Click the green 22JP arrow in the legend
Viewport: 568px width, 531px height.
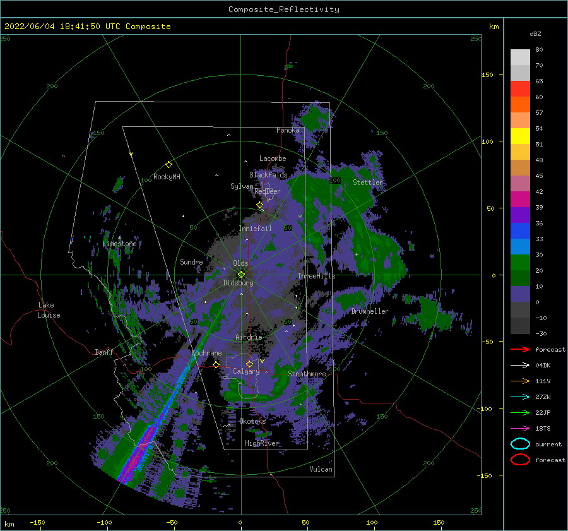[x=520, y=412]
